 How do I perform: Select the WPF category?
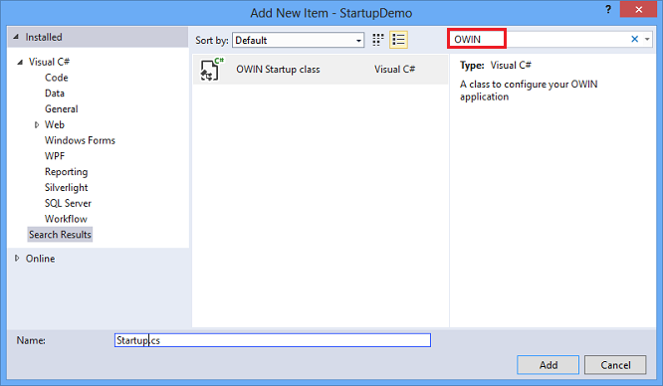coord(55,156)
